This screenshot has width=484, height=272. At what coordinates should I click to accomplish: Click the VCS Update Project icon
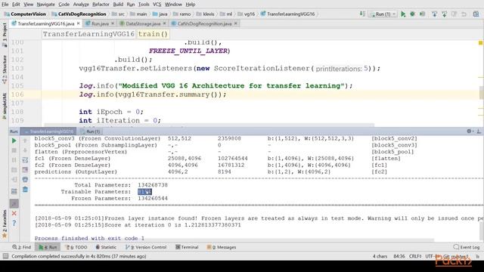pyautogui.click(x=434, y=14)
